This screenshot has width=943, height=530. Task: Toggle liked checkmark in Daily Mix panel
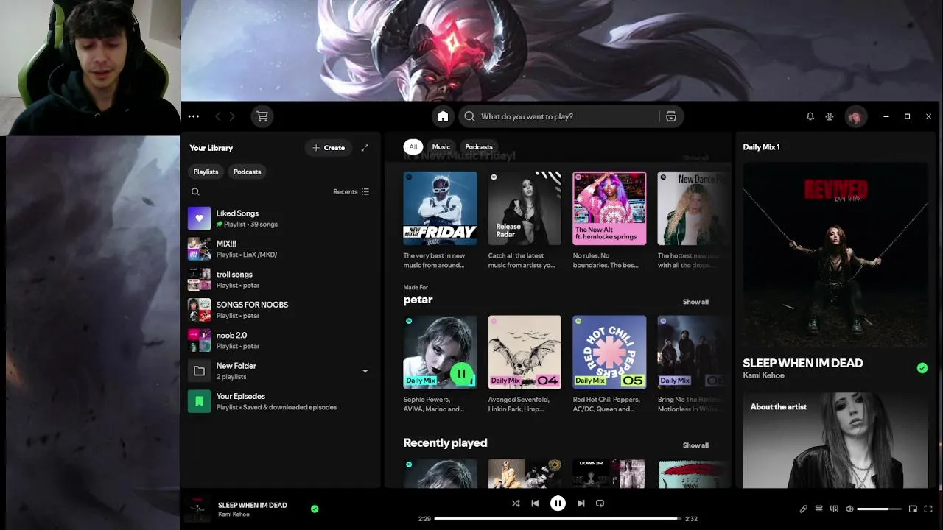tap(922, 368)
